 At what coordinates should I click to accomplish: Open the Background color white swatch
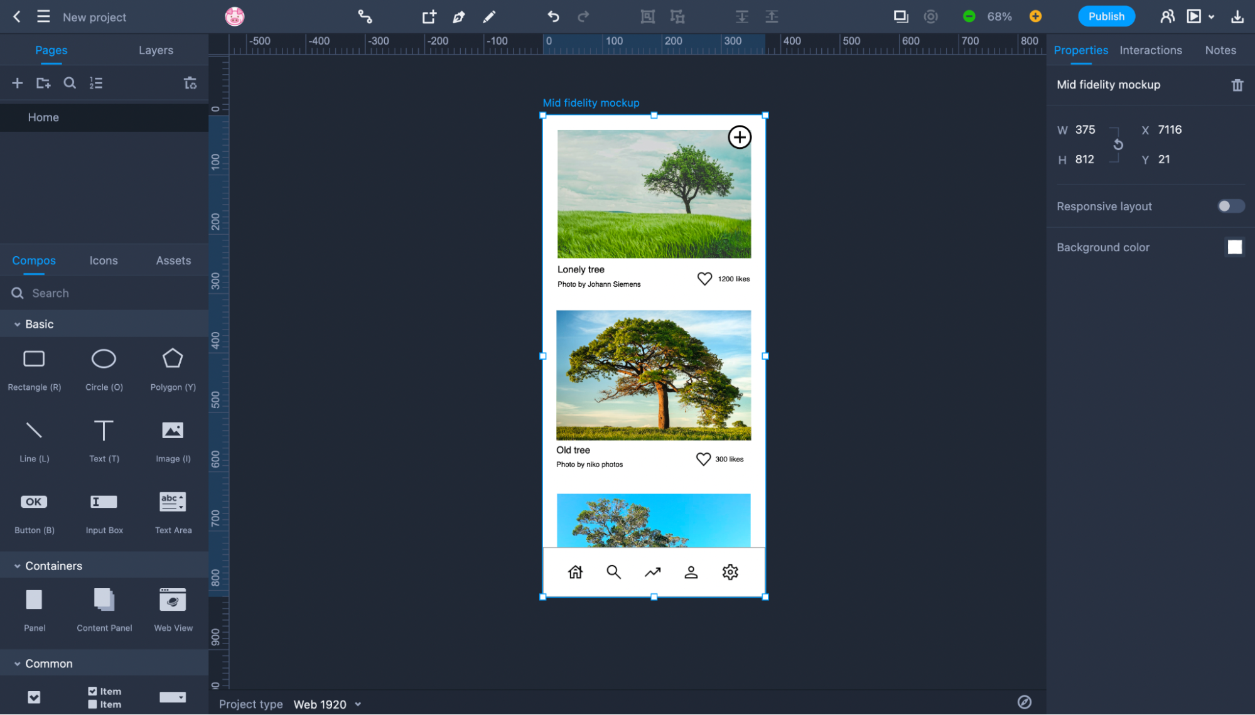click(x=1234, y=247)
